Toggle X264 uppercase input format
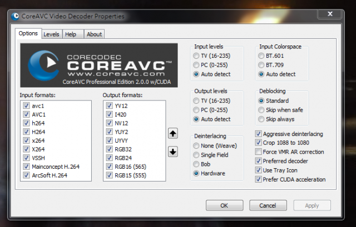The height and width of the screenshot is (227, 356). (x=26, y=149)
